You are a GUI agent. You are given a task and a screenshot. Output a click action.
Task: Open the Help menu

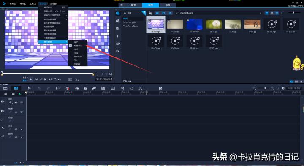(53, 4)
